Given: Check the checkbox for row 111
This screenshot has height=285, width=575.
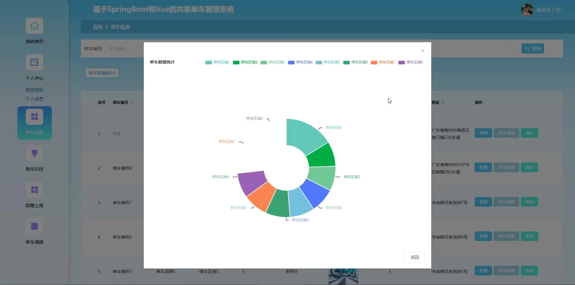Looking at the screenshot, I should (85, 134).
